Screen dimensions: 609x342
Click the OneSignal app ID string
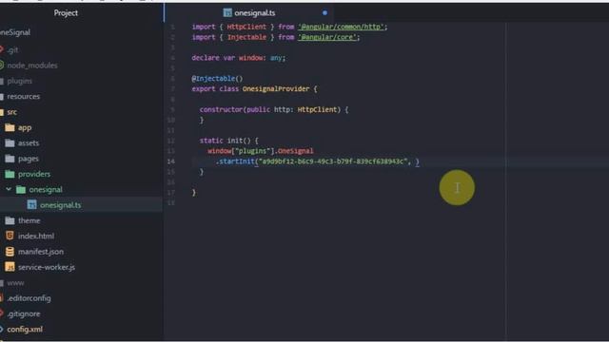pos(333,161)
